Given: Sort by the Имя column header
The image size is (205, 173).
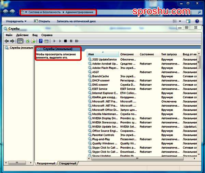Looking at the screenshot, I should [x=103, y=54].
